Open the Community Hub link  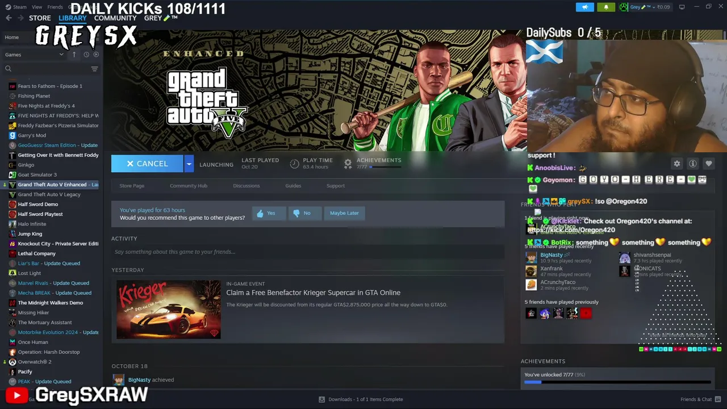point(189,186)
